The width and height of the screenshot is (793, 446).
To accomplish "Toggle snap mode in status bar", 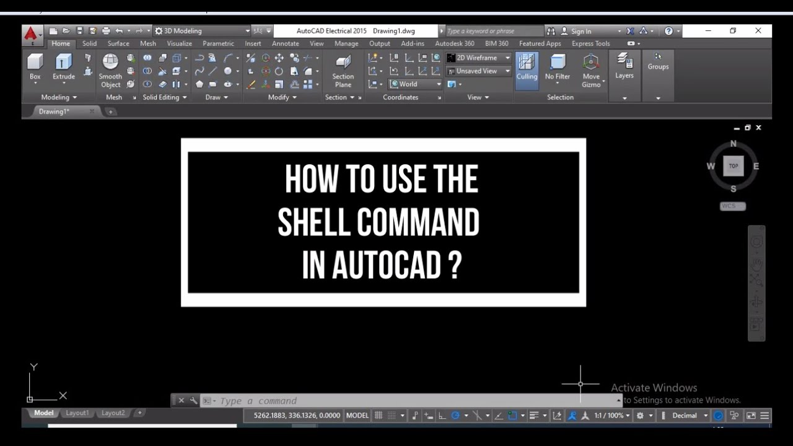I will 392,416.
